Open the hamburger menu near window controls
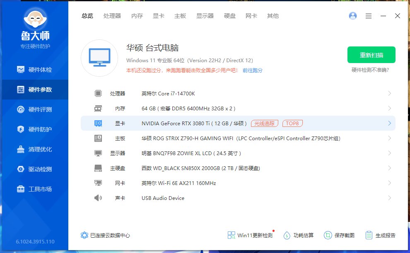 click(368, 16)
